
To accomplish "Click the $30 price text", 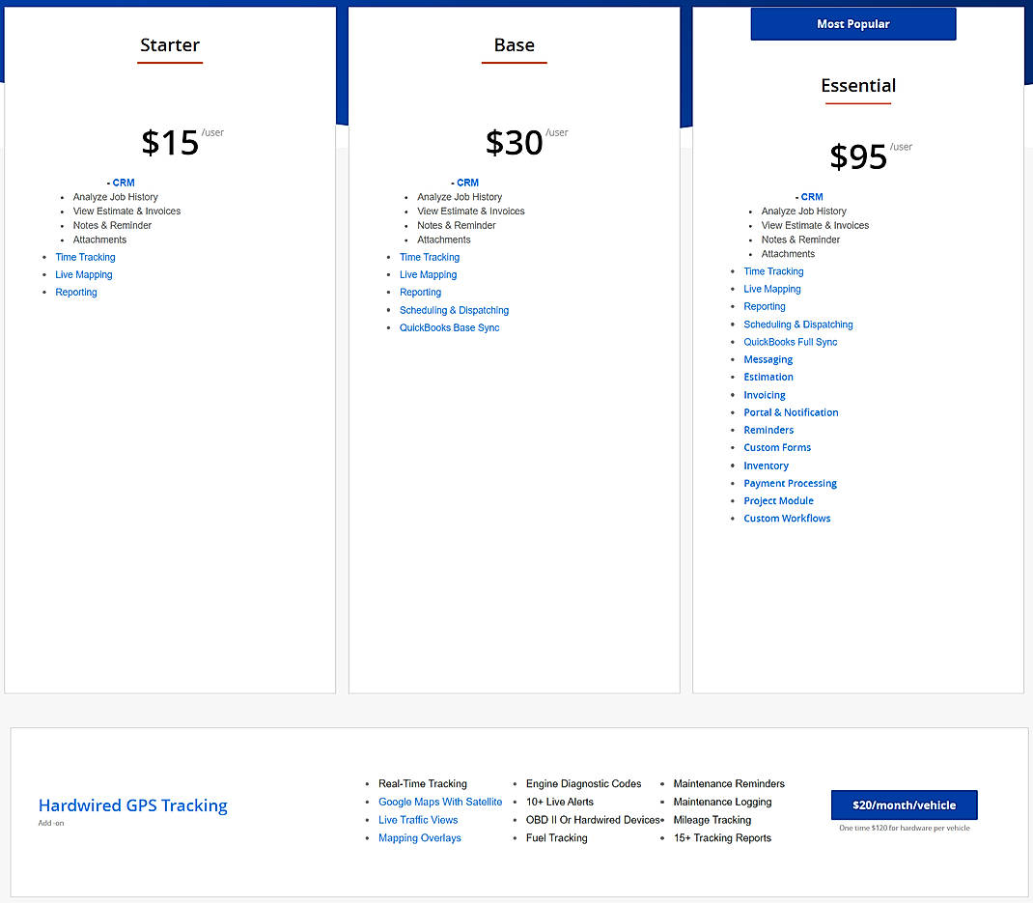I will [514, 142].
